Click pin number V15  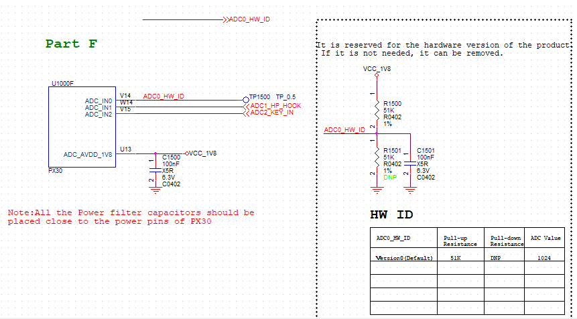[x=125, y=109]
